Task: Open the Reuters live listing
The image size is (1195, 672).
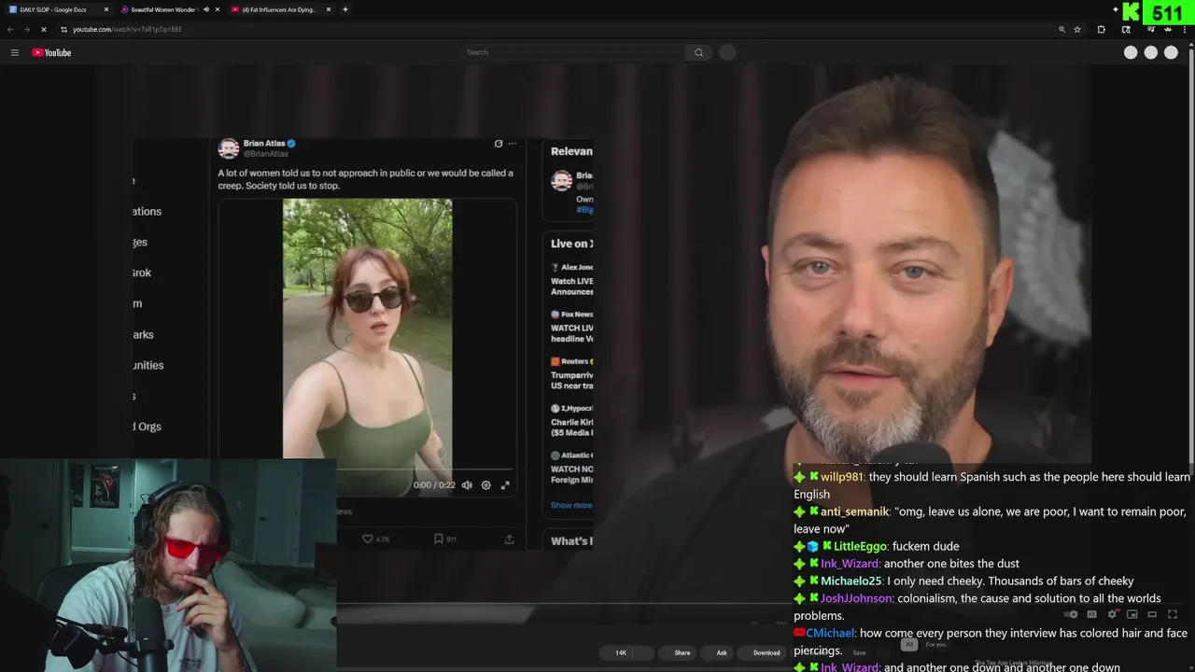Action: 571,373
